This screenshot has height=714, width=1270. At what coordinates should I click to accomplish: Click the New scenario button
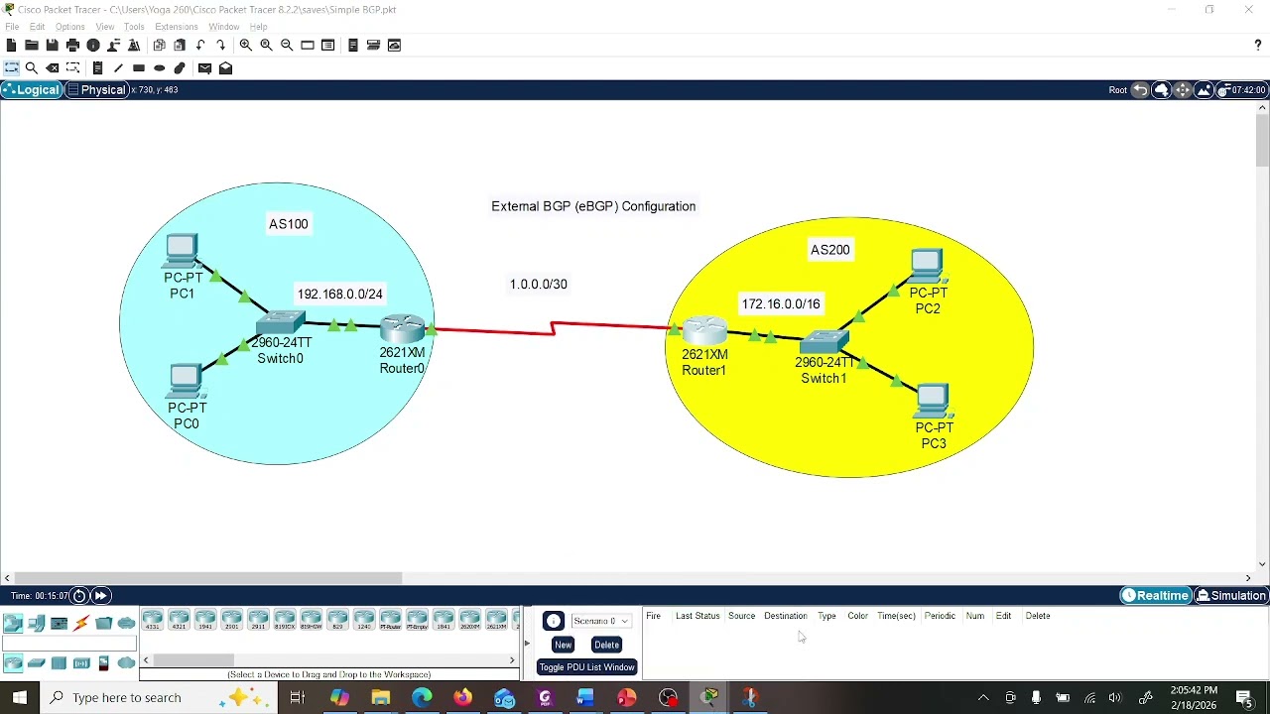563,645
